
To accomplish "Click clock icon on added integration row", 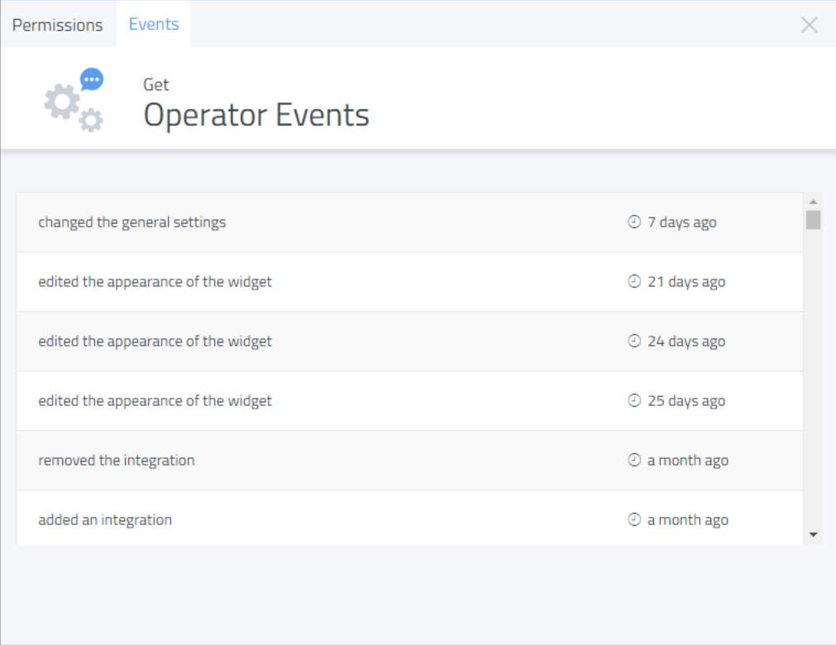I will (x=634, y=520).
